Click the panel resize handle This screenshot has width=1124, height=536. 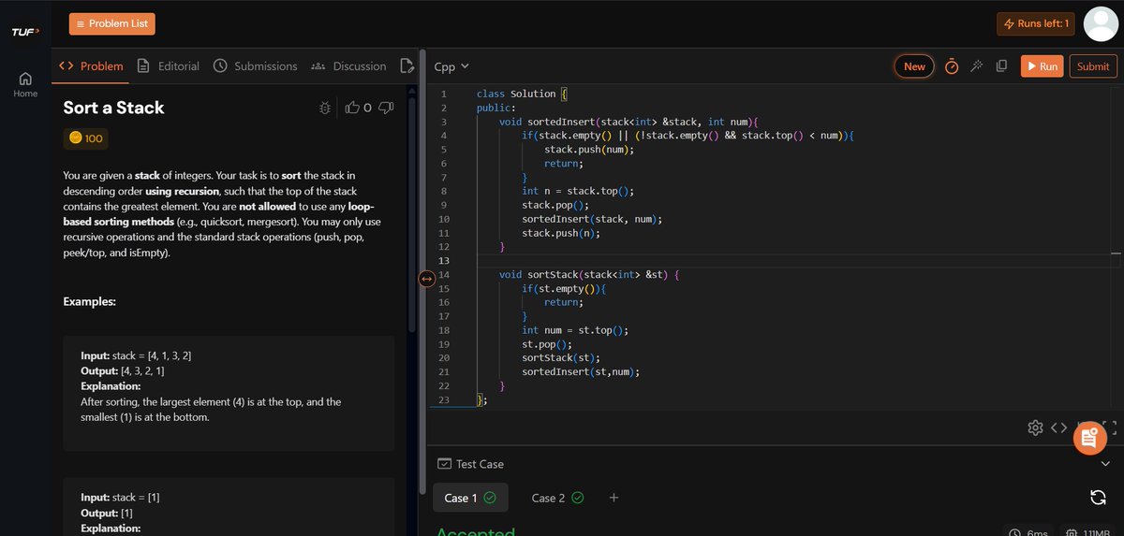(426, 278)
